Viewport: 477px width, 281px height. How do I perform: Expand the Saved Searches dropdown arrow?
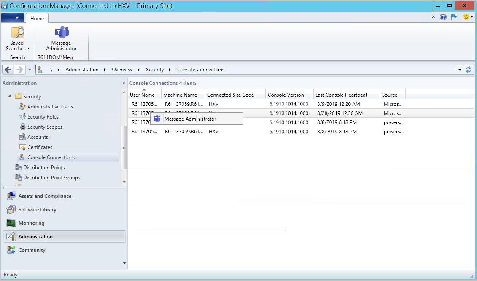[28, 49]
